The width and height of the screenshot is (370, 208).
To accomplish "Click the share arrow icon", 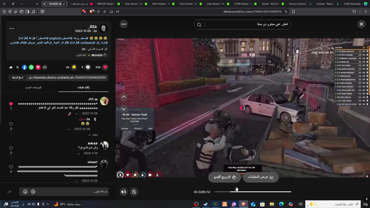I will coord(11,67).
